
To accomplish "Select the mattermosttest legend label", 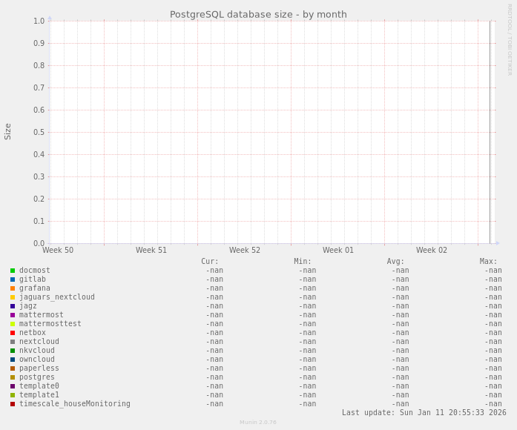I will tap(50, 323).
